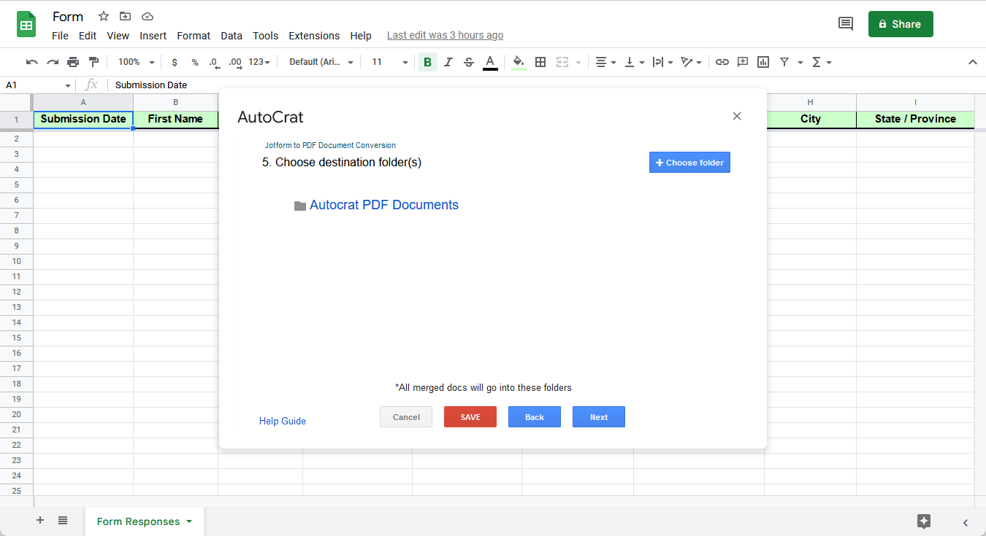Toggle Strikethrough formatting

point(469,62)
